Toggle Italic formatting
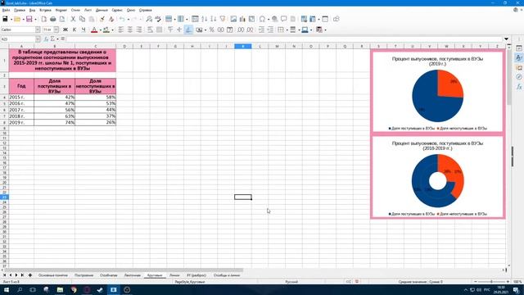Viewport: 524px width, 295px height. pyautogui.click(x=75, y=29)
